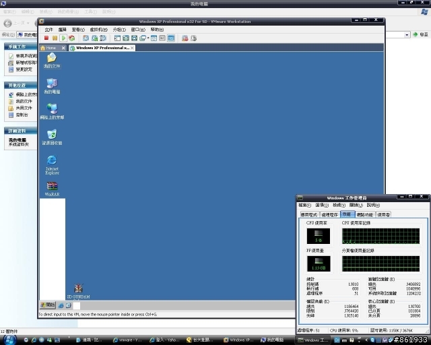Click the Summary view icon in VMware toolbar
431x345 pixels.
click(154, 38)
